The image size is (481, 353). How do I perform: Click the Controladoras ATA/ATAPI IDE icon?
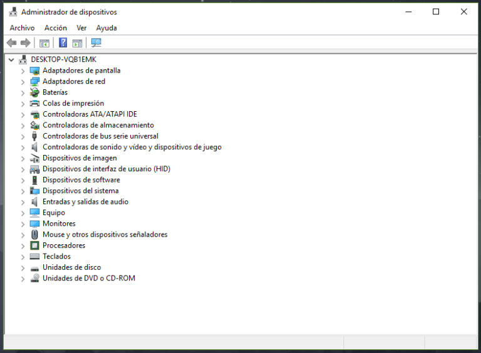point(34,114)
